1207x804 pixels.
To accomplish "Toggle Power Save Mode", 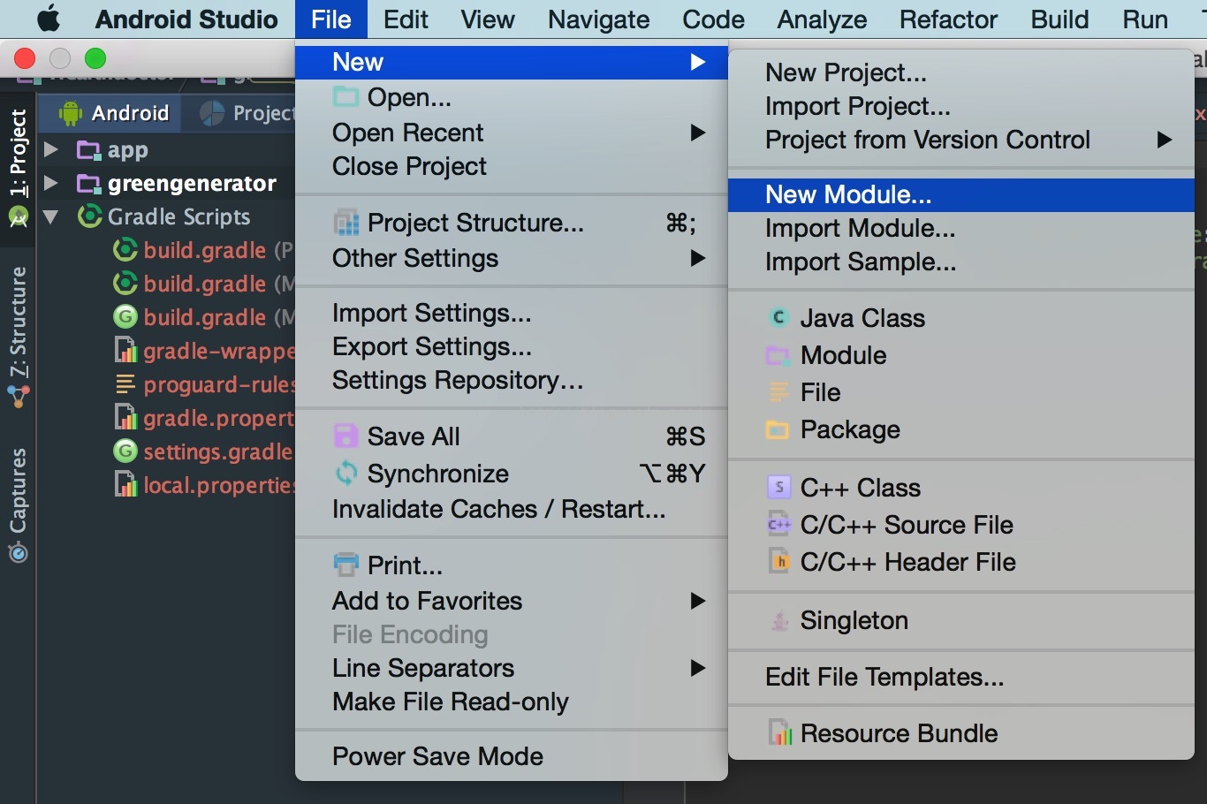I will point(437,756).
